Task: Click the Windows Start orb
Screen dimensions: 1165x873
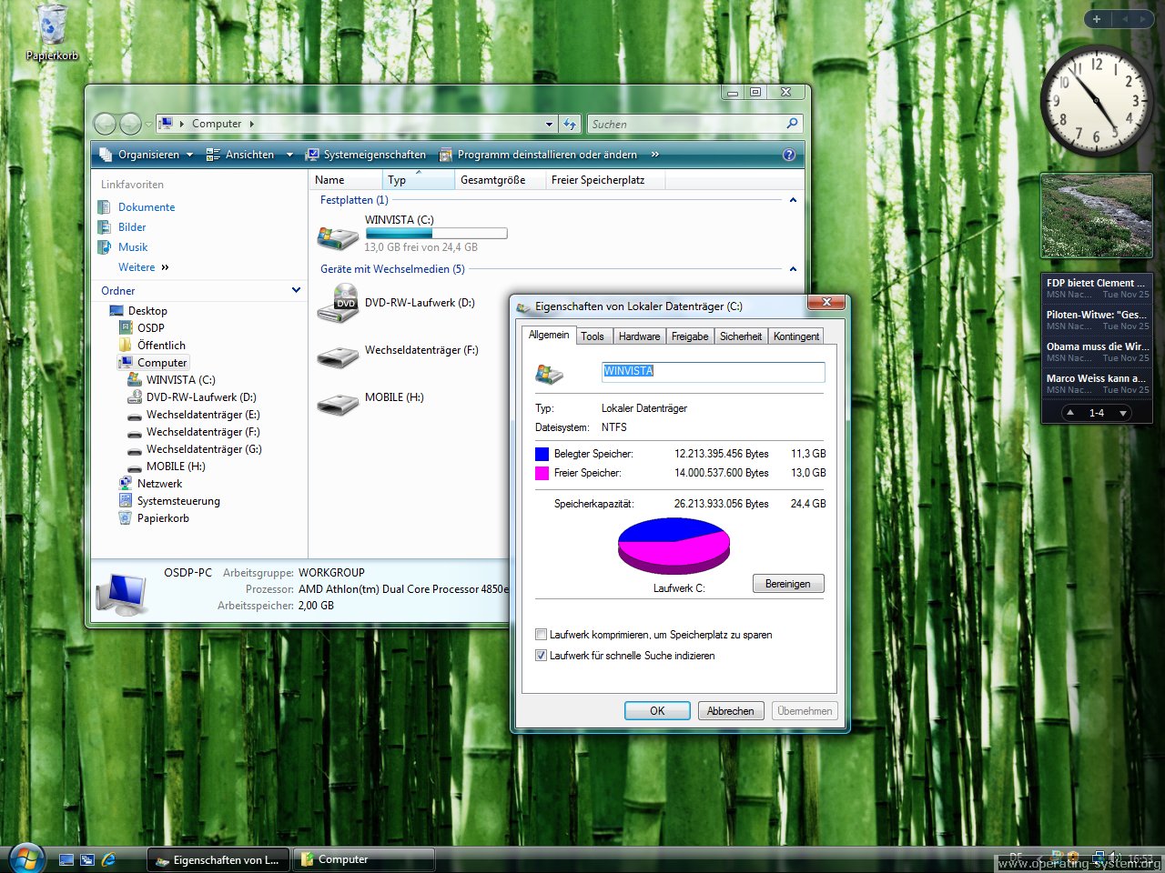Action: pos(26,858)
